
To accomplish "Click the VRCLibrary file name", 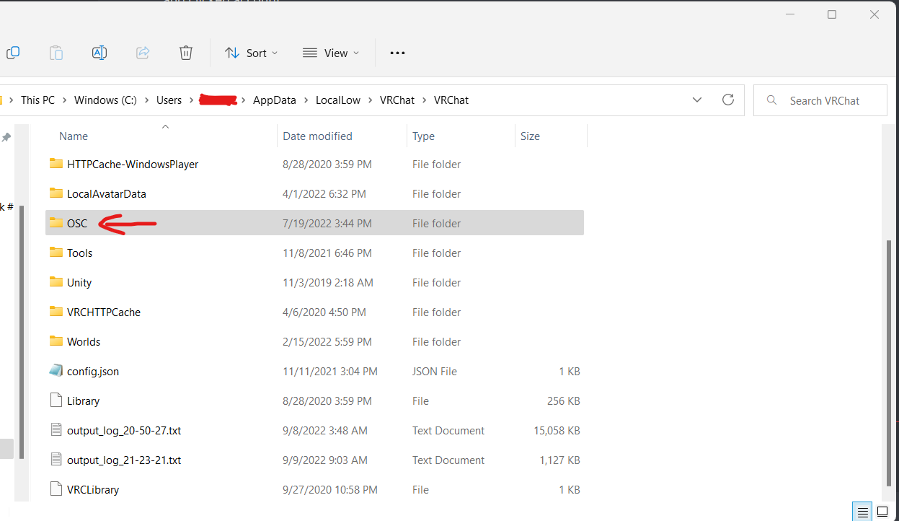I will pyautogui.click(x=93, y=490).
